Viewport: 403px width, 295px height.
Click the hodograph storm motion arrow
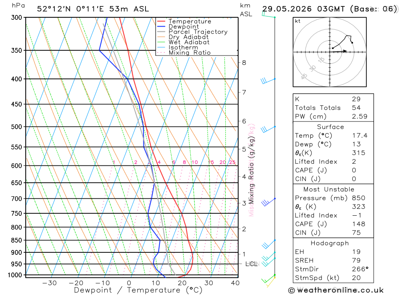click(339, 52)
